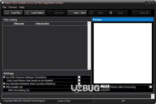The image size is (156, 104).
Task: Enable Use EXIF Orientation checkbox
Action: click(x=79, y=77)
